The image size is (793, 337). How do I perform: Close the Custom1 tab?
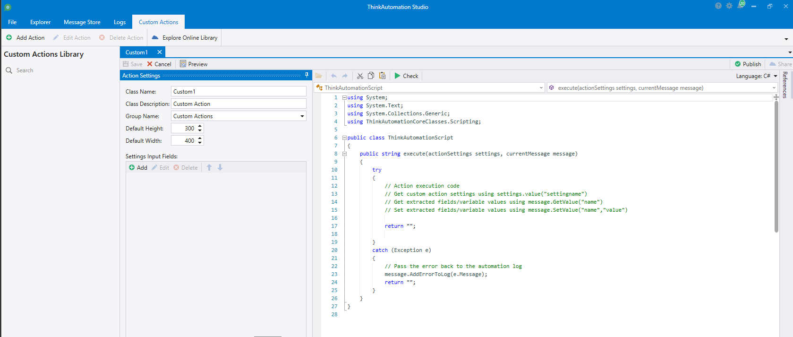point(160,52)
